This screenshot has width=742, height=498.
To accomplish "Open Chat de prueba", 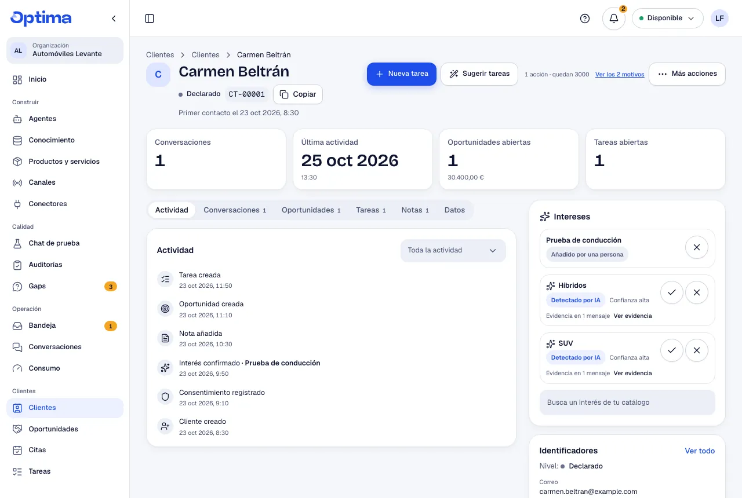I will tap(65, 243).
